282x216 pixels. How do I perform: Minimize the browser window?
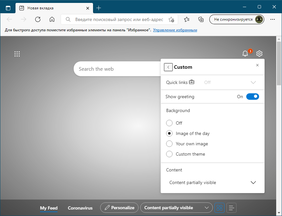click(x=245, y=7)
